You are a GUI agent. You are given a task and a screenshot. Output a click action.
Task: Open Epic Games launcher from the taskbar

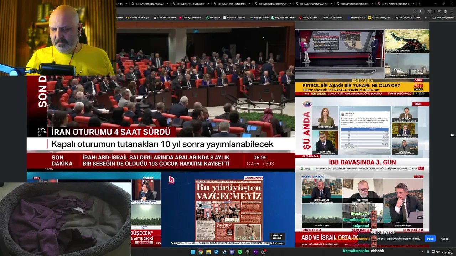click(248, 252)
